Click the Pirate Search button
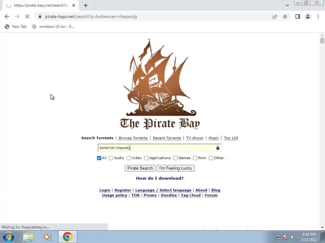 (x=140, y=168)
